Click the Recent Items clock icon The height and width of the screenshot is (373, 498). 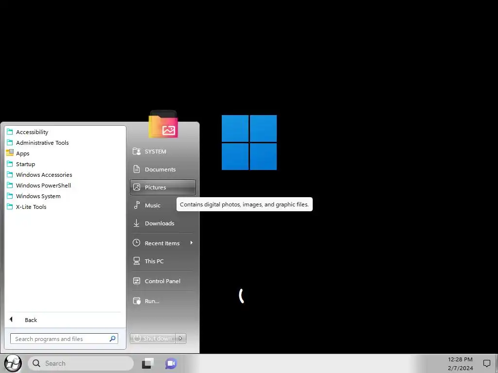[136, 243]
